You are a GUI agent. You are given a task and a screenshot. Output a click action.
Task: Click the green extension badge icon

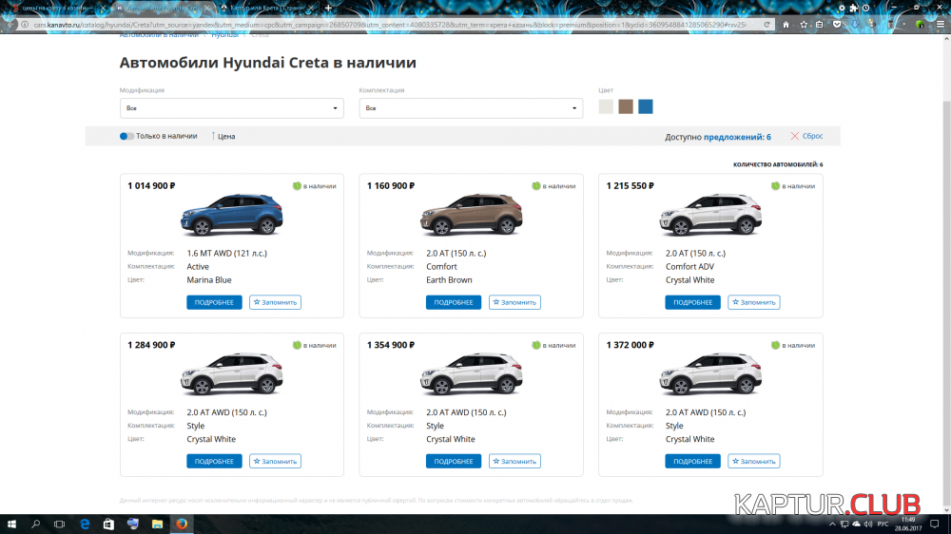pos(920,25)
